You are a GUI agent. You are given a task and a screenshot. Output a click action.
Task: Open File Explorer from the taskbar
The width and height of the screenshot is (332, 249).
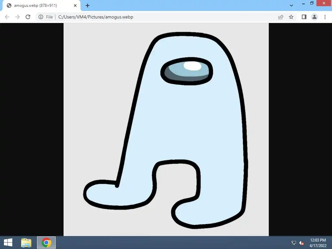[x=26, y=243]
